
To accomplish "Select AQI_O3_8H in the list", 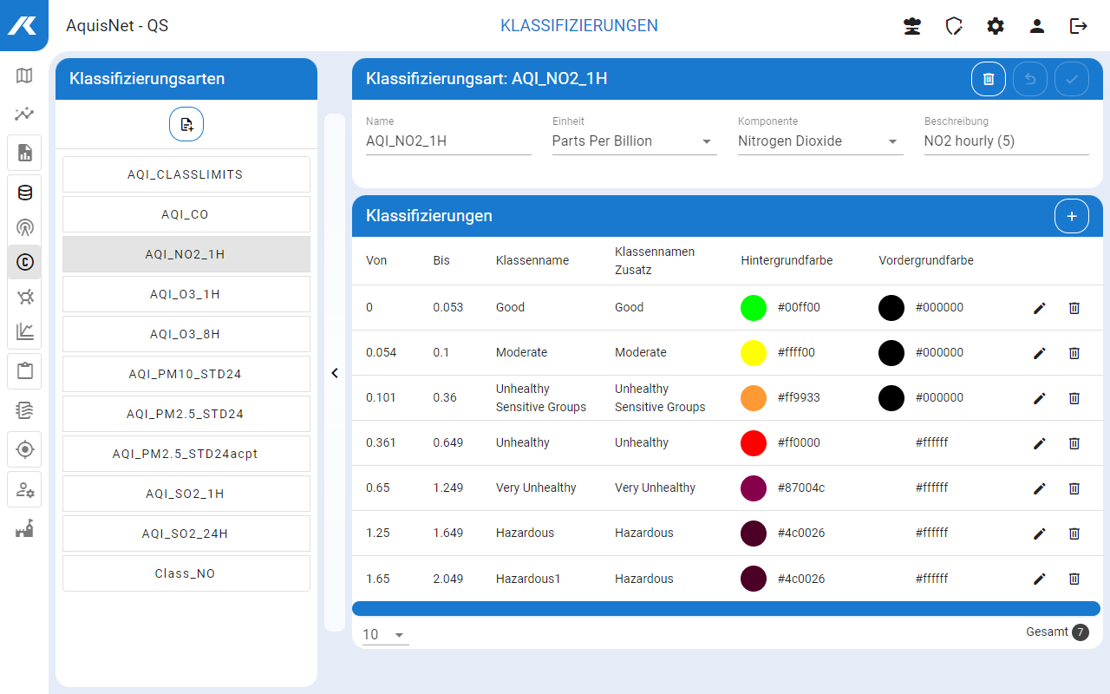I will coord(186,334).
